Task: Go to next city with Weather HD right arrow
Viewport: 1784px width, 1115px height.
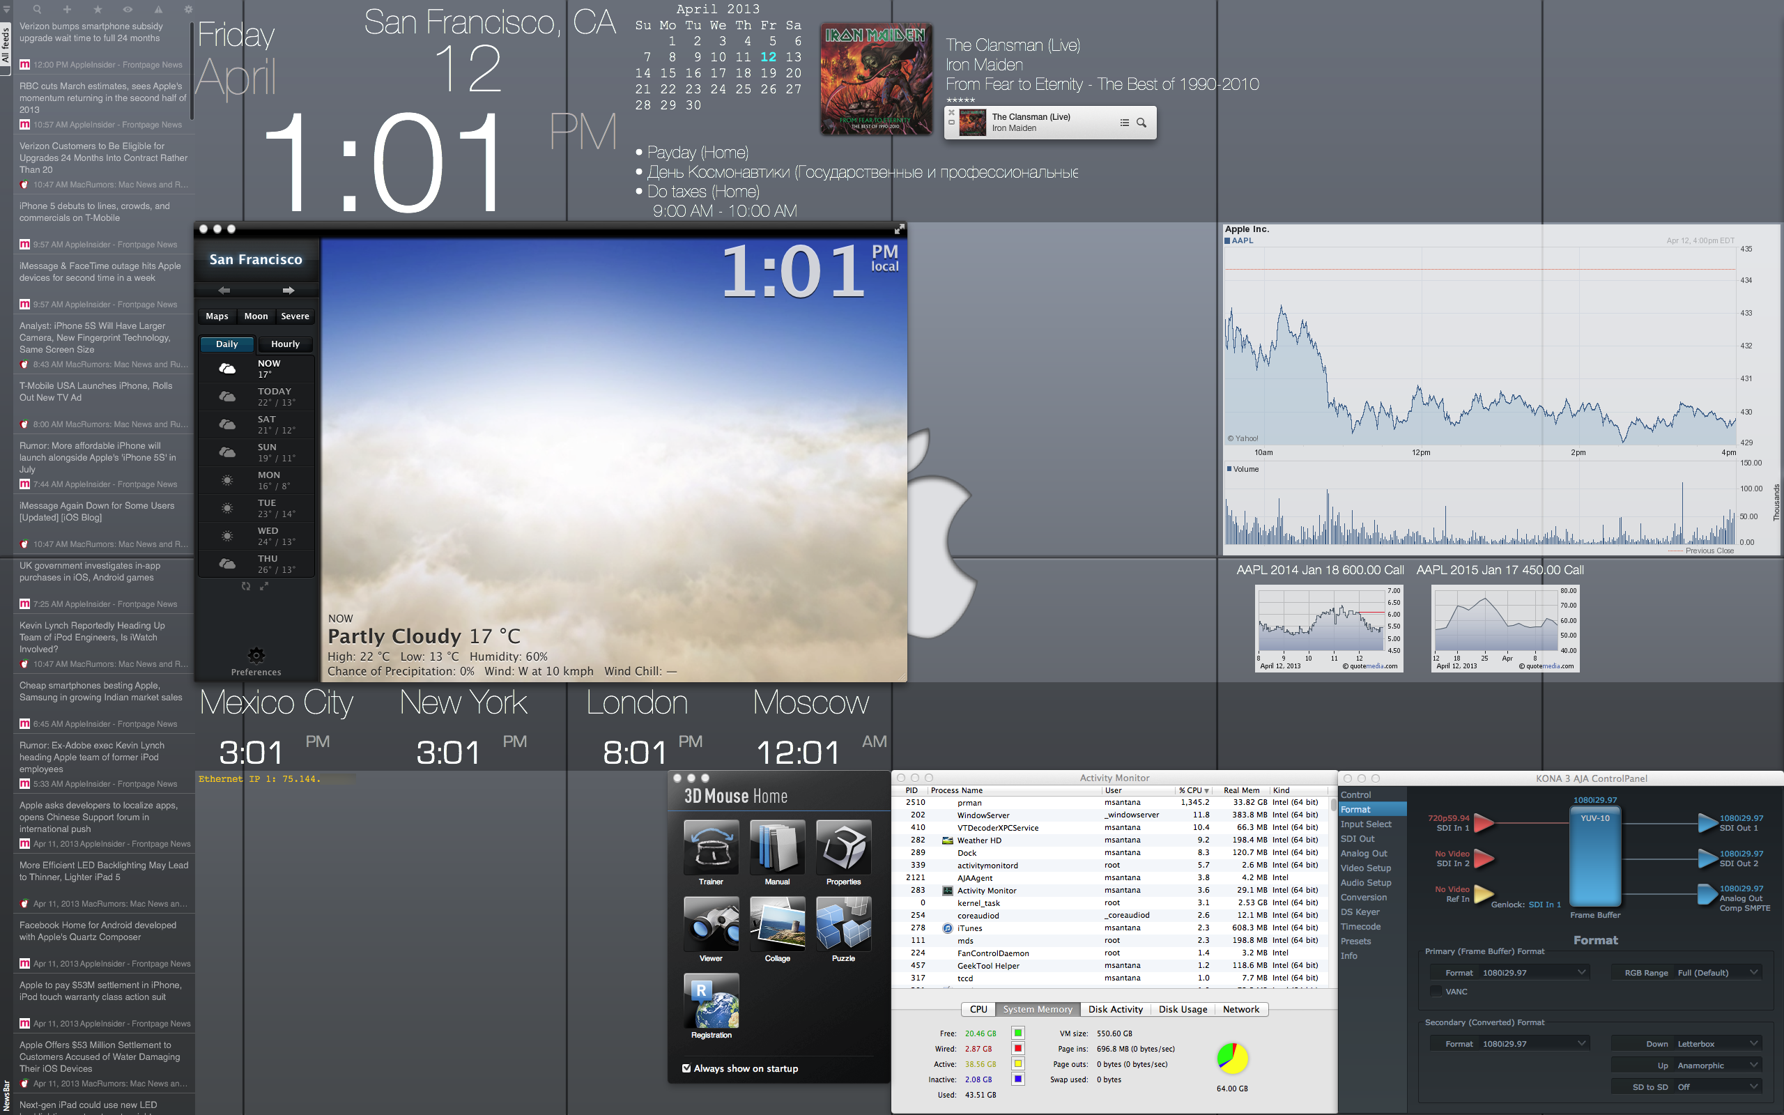Action: 289,291
